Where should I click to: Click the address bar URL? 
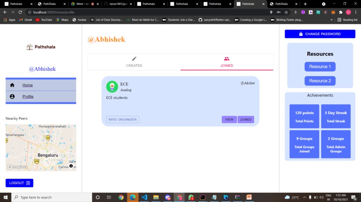click(x=54, y=12)
